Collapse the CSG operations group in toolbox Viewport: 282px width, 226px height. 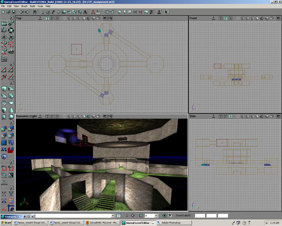12,123
